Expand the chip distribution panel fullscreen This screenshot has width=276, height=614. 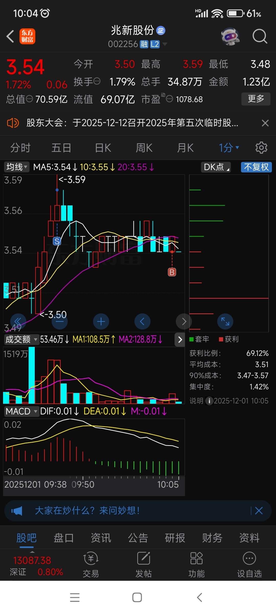(225, 321)
